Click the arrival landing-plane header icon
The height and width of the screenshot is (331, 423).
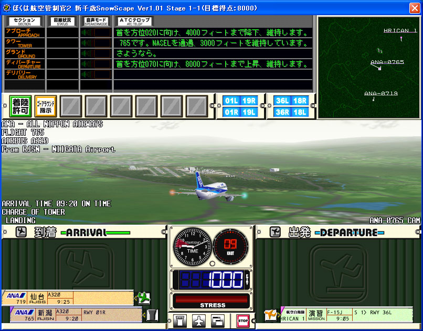coord(21,232)
